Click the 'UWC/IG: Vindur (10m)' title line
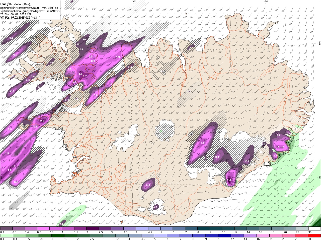Viewport: 321px width, 241px height. 16,4
